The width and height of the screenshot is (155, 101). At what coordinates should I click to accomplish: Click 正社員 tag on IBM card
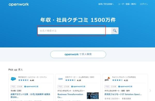67,87
